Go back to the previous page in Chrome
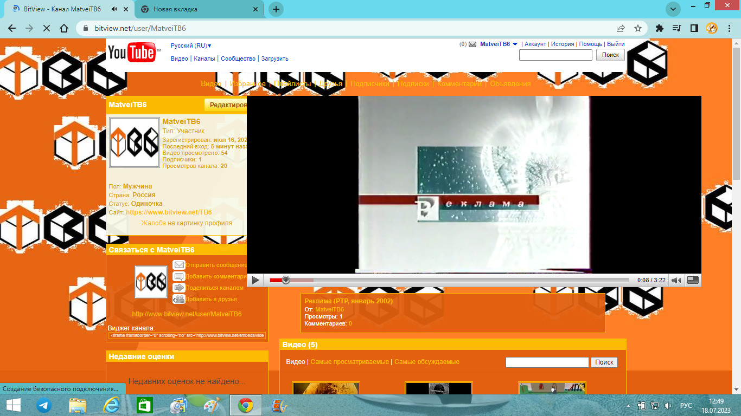Image resolution: width=741 pixels, height=416 pixels. click(x=12, y=28)
